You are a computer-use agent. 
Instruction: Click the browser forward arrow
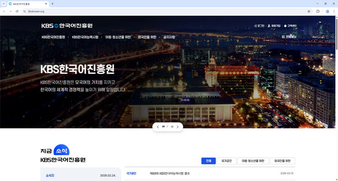point(10,11)
